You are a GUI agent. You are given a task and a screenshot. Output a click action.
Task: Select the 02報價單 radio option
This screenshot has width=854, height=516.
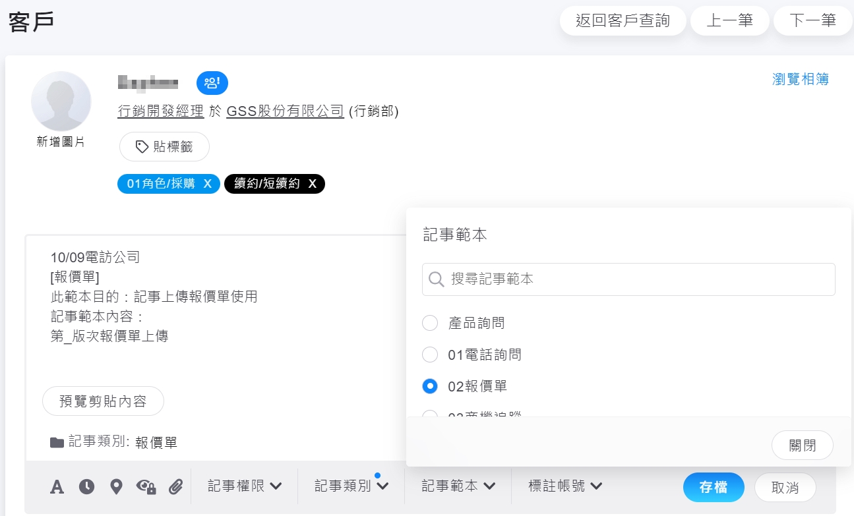(430, 386)
